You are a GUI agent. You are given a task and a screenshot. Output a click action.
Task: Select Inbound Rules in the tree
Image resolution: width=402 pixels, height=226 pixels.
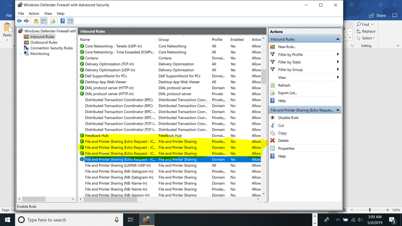tap(42, 37)
